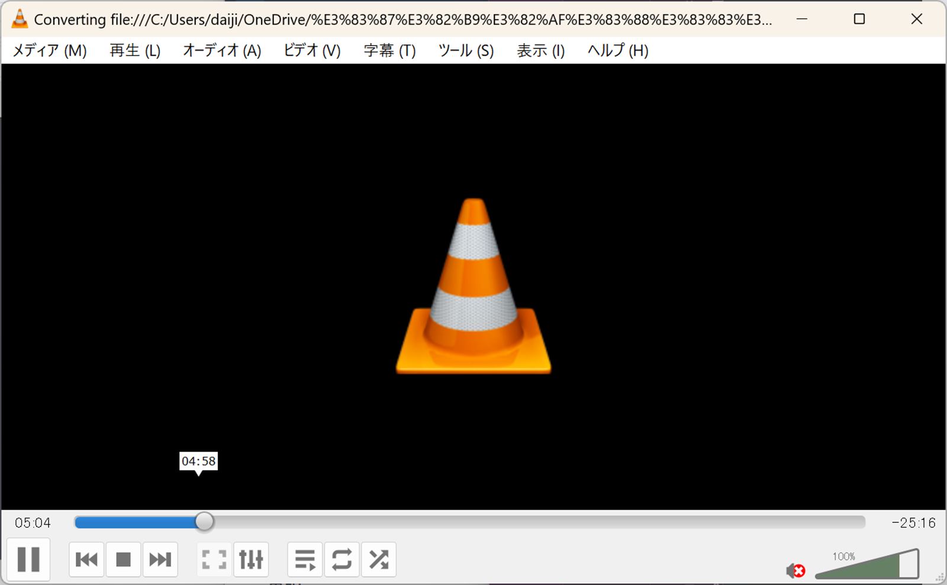Skip to previous media track
Image resolution: width=947 pixels, height=585 pixels.
pos(86,559)
